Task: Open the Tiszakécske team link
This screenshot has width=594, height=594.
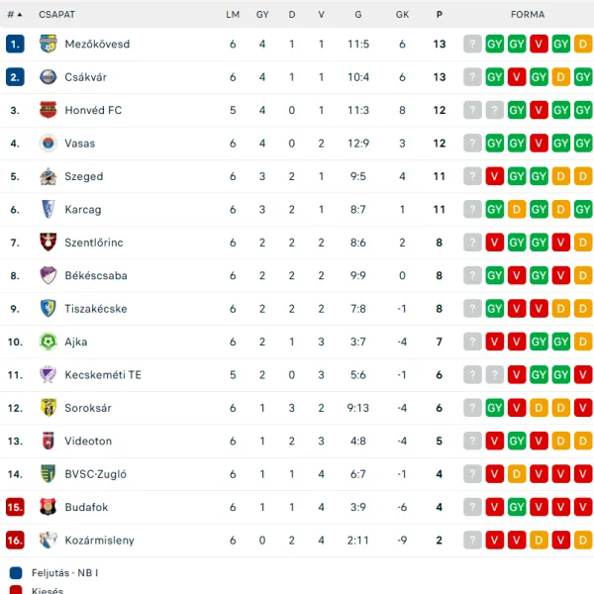Action: 96,309
